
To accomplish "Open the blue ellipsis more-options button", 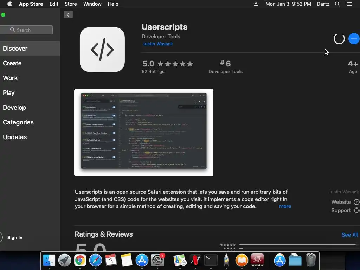I will point(354,39).
